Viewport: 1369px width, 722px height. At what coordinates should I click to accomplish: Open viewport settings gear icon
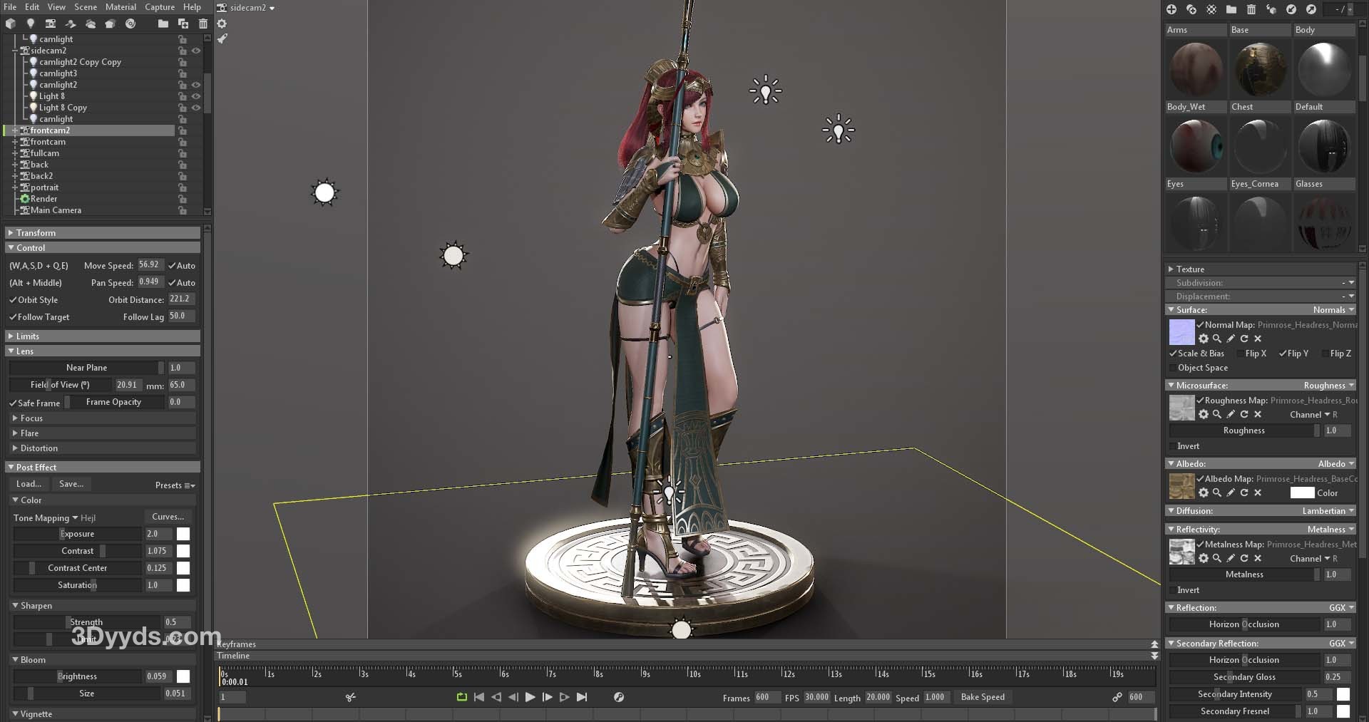click(222, 24)
